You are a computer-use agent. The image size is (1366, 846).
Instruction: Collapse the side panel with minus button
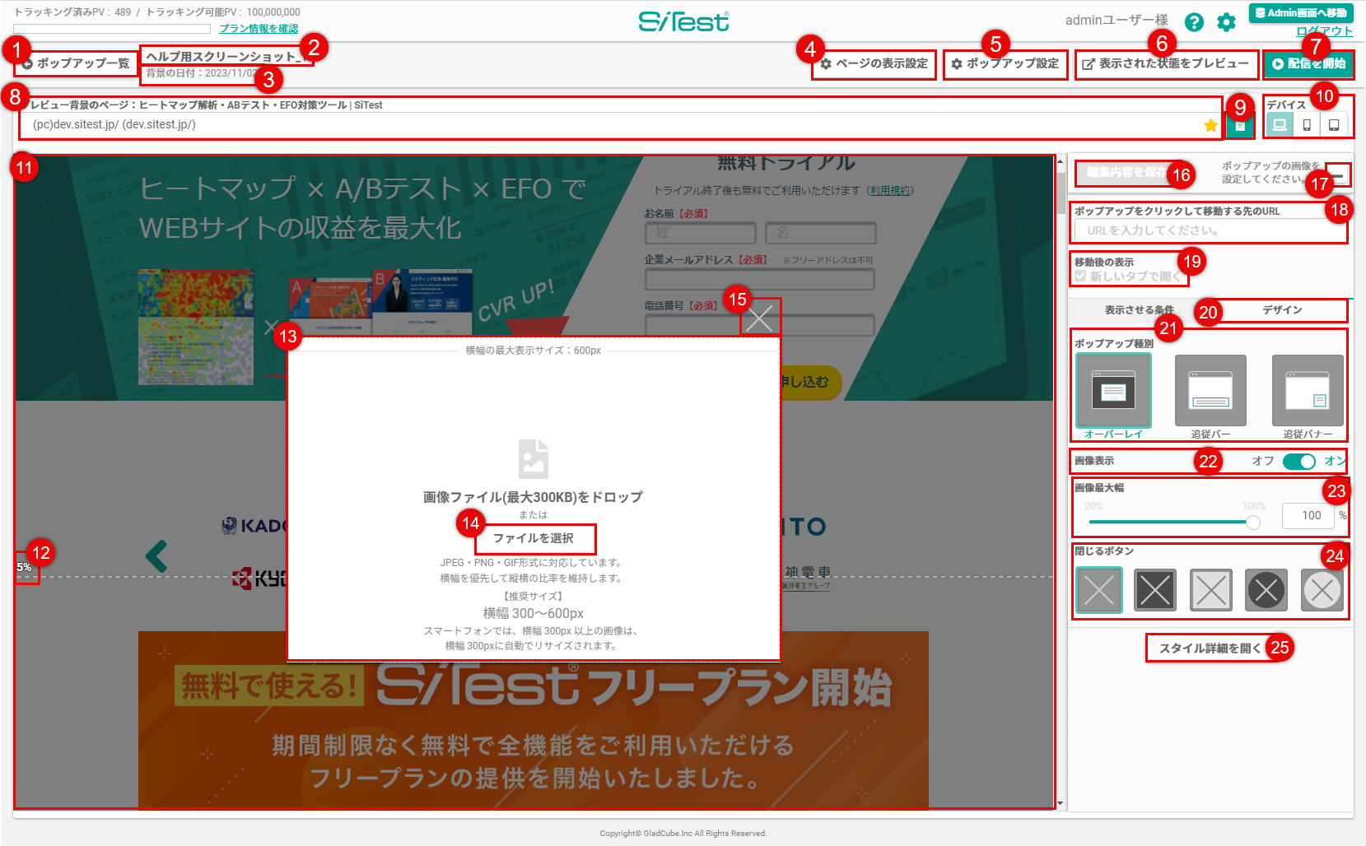click(x=1339, y=175)
